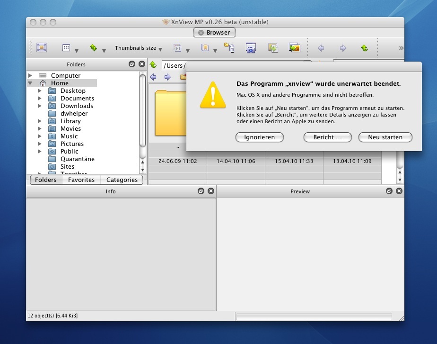This screenshot has width=437, height=344.
Task: Click the 14.04.10 11:06 date cell
Action: 236,161
